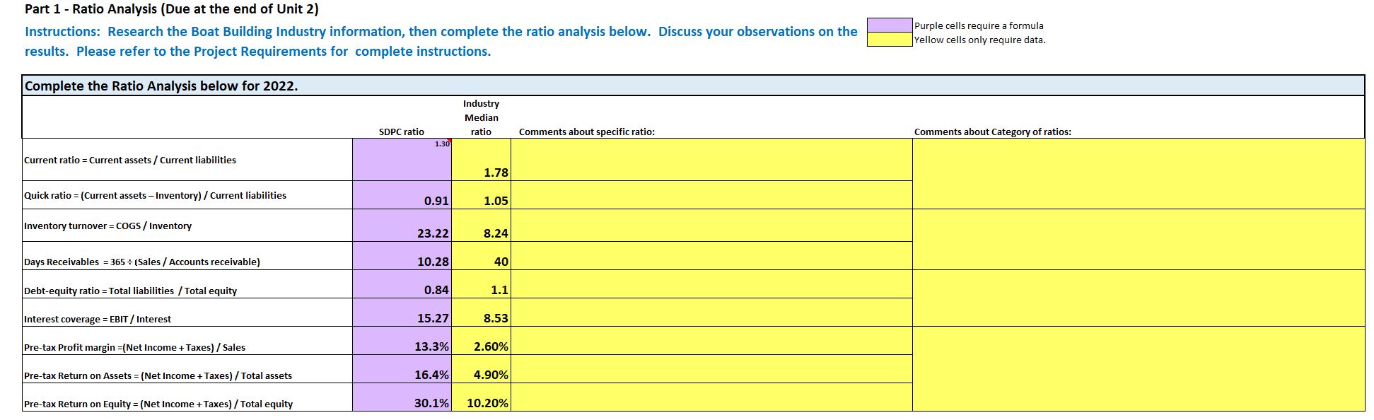This screenshot has height=420, width=1374.
Task: Select the Current ratio SDPC purple cell
Action: [x=402, y=159]
